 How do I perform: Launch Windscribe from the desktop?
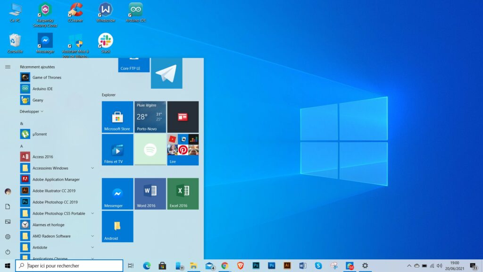105,13
